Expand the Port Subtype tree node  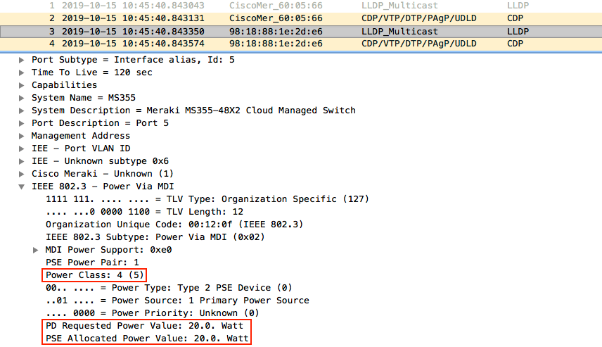pyautogui.click(x=22, y=60)
